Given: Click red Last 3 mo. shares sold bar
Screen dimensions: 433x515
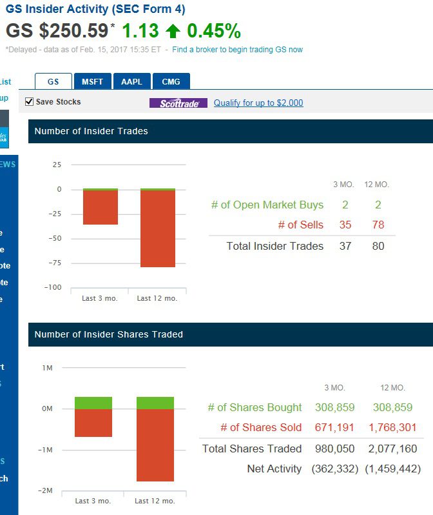Looking at the screenshot, I should [93, 423].
